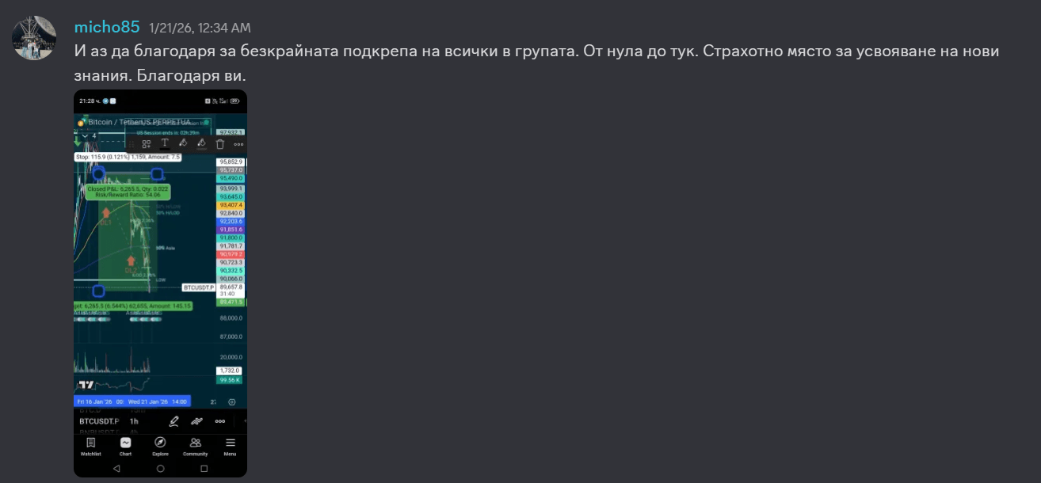Image resolution: width=1041 pixels, height=483 pixels.
Task: Click the pen drawing tools icon
Action: point(174,421)
